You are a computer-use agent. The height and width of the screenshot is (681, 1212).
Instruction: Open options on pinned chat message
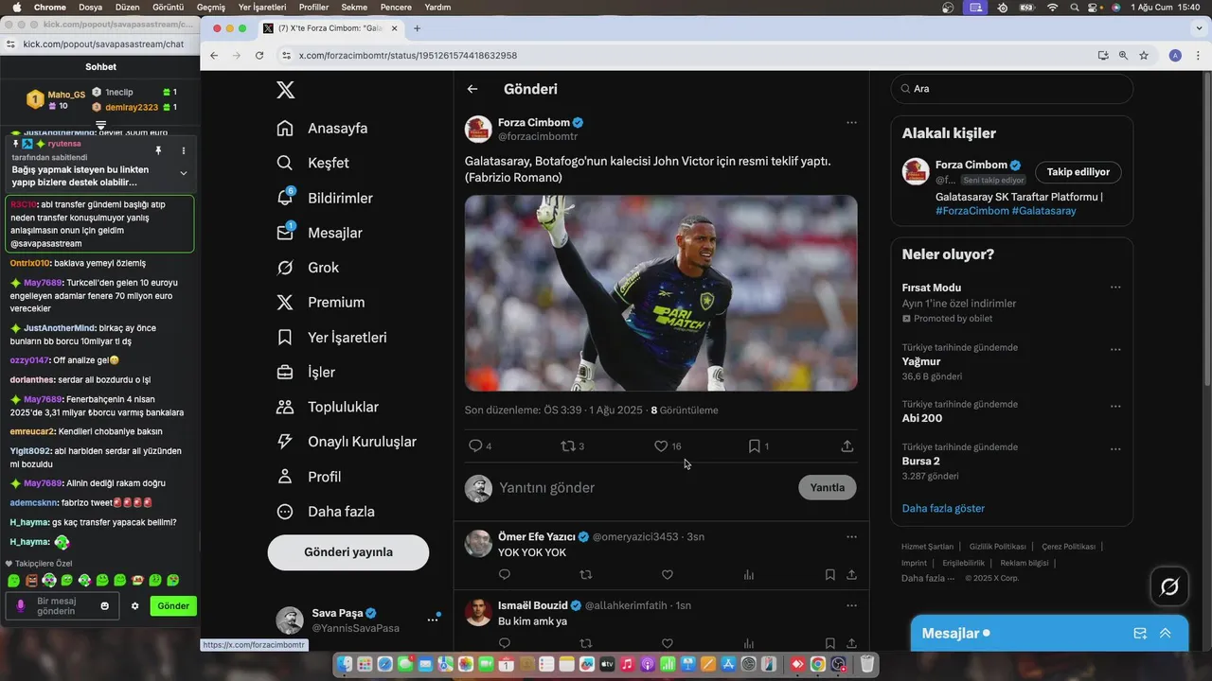coord(184,150)
